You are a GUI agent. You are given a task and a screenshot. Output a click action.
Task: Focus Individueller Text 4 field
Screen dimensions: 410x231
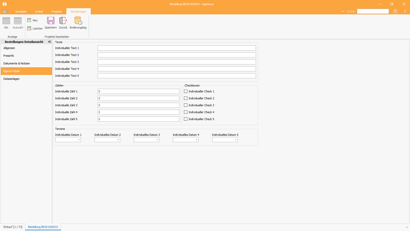[177, 69]
